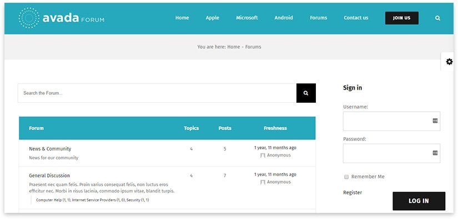Click freshness date for News & Community
The image size is (458, 219).
[x=275, y=148]
